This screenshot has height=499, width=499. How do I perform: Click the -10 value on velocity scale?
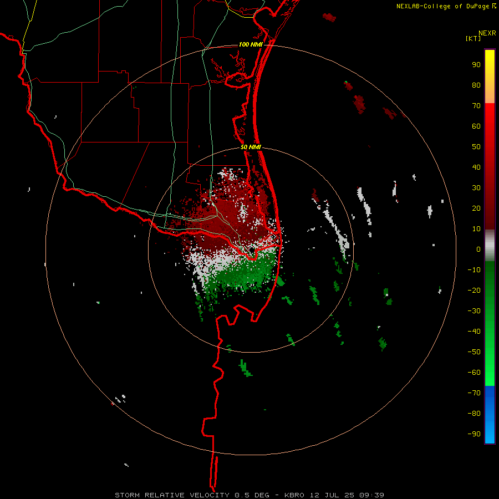tap(474, 270)
